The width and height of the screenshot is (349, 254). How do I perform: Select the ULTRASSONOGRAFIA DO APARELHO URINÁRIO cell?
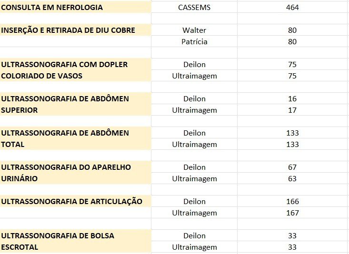pos(75,173)
